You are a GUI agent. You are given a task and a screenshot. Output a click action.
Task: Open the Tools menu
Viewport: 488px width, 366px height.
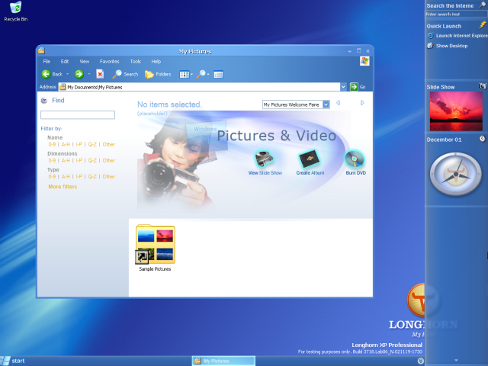click(x=136, y=61)
